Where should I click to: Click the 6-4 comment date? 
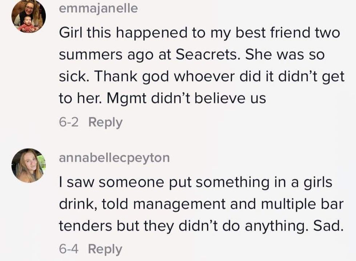click(68, 249)
